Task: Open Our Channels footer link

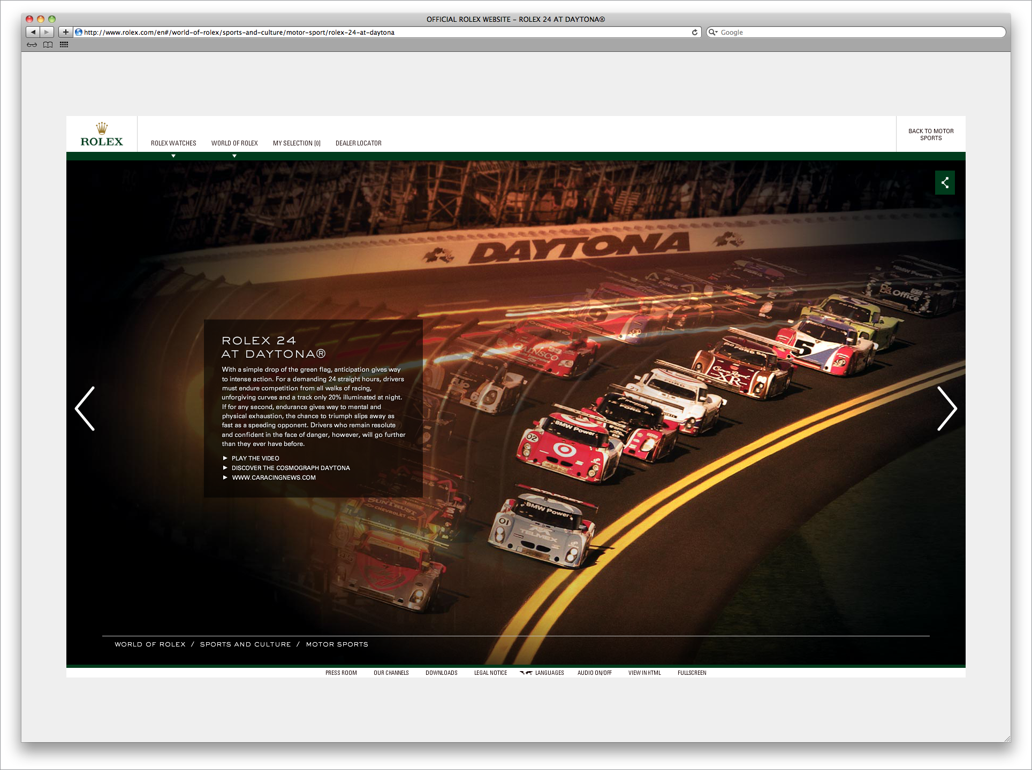Action: click(x=391, y=673)
